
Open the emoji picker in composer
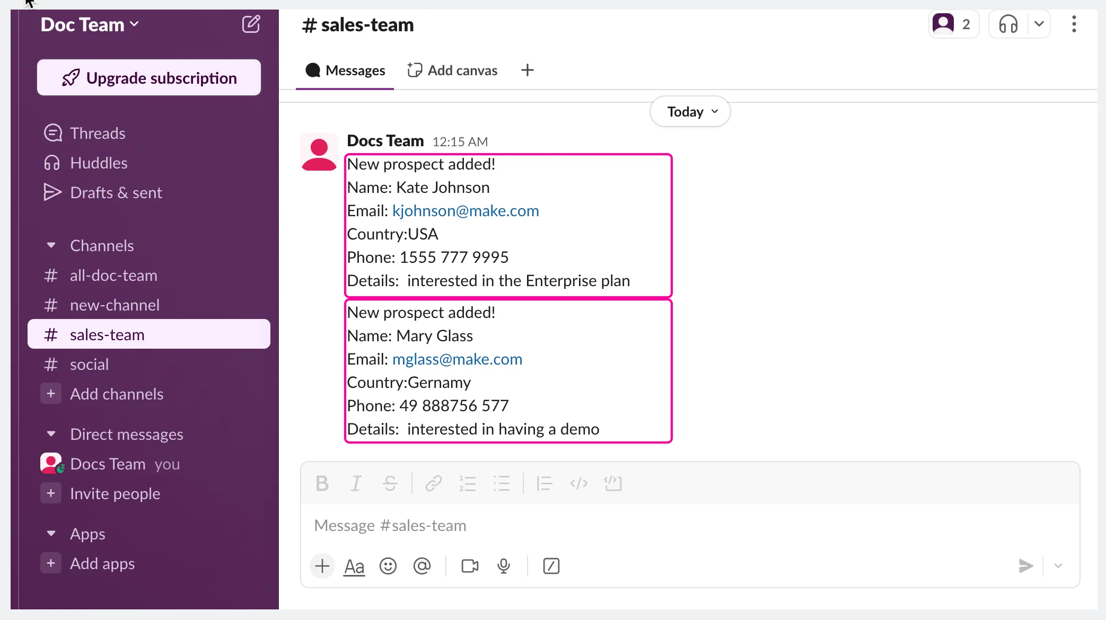pos(388,566)
